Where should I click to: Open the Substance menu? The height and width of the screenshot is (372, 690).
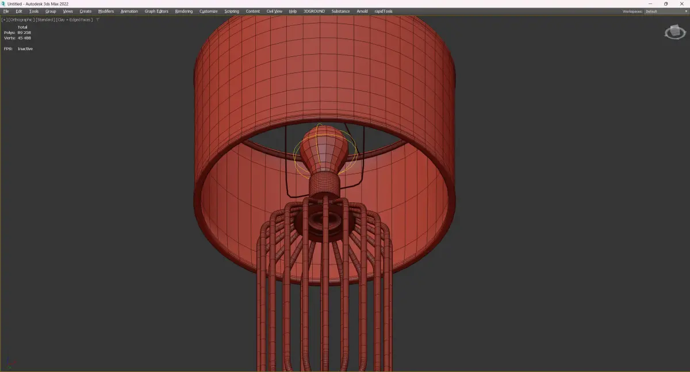click(x=340, y=11)
